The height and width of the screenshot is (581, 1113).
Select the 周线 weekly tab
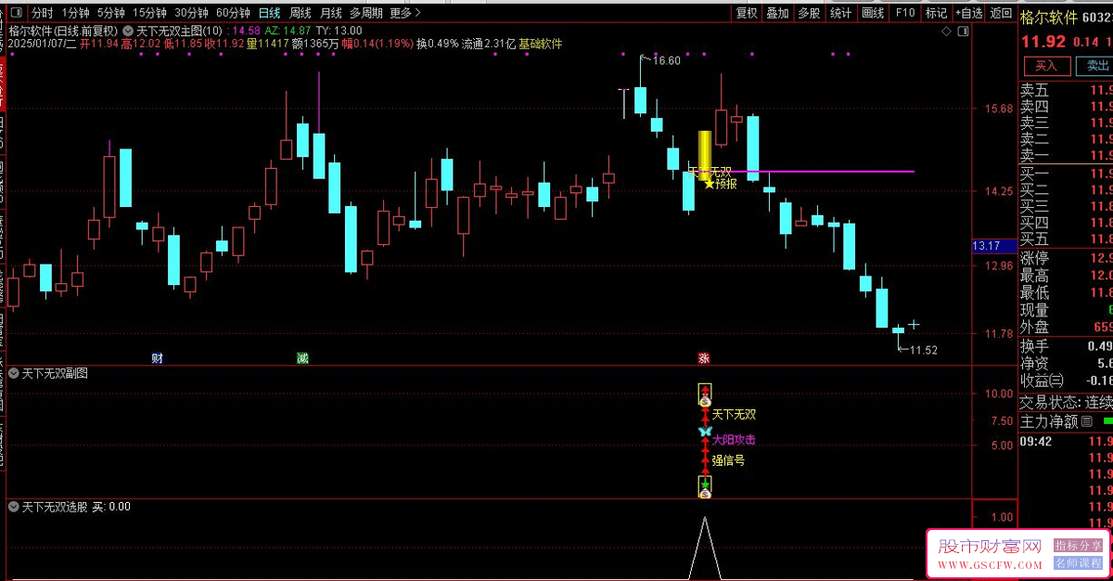coord(300,13)
